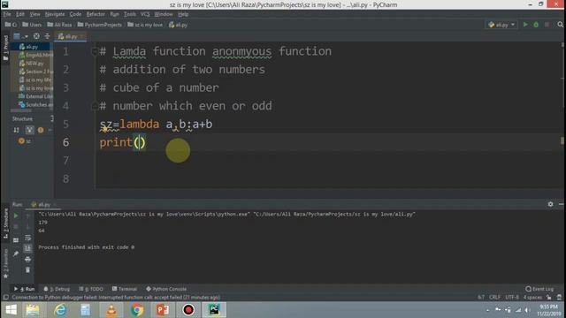Screen dimensions: 566x318
Task: Toggle the orange circle filter in Structure panel
Action: 41,130
